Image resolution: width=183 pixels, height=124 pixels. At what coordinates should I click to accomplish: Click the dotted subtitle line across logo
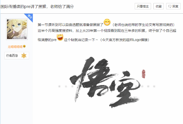click(107, 86)
